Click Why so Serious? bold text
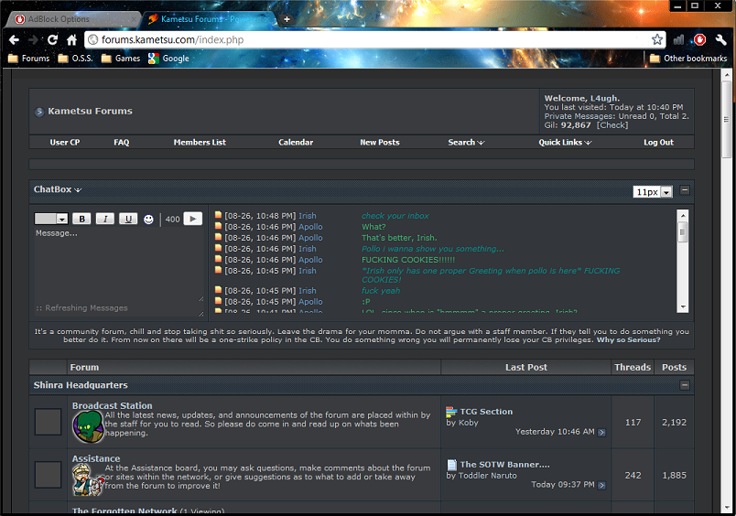 click(x=628, y=339)
